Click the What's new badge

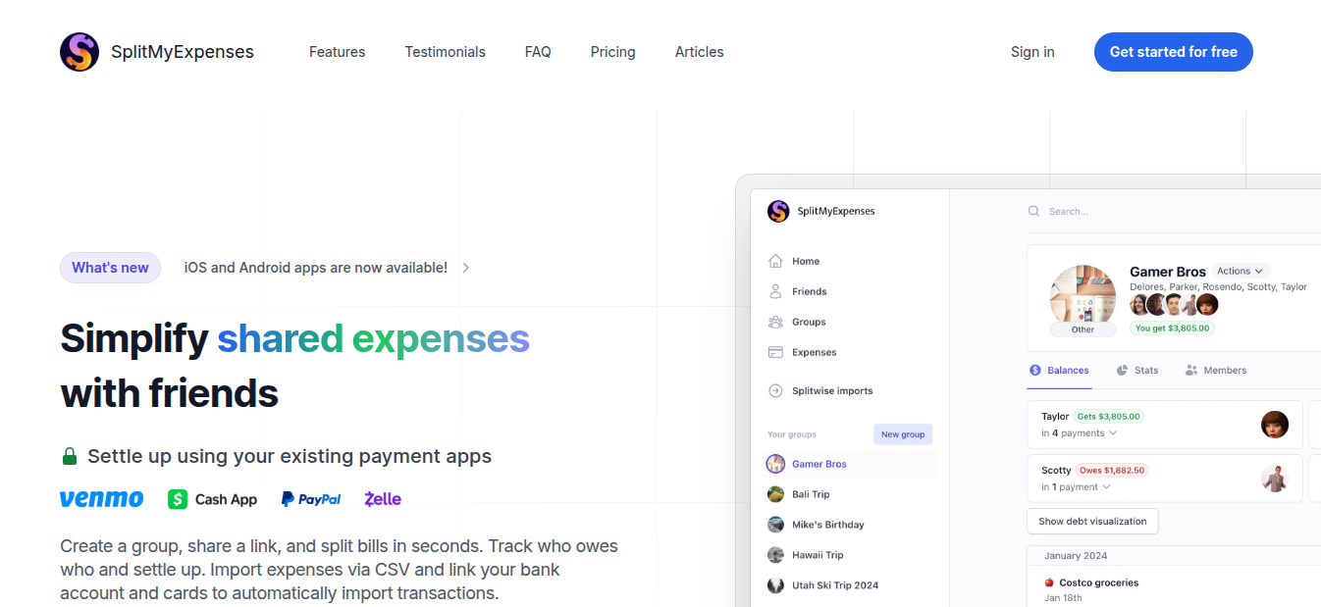click(x=110, y=268)
